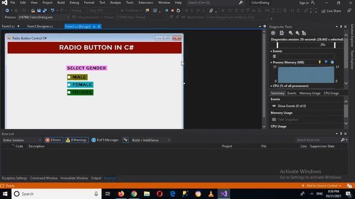Screen dimensions: 355x199
Task: Reset the diagnostics timeline view icon
Action: coord(304,33)
